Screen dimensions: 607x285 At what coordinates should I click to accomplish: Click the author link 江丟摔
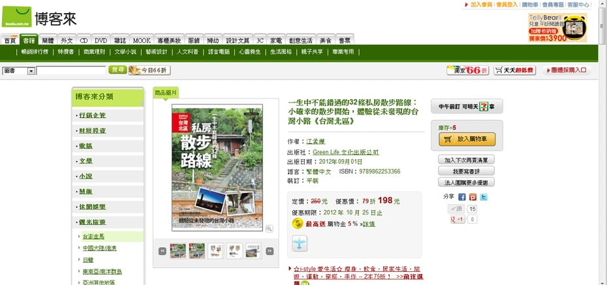(315, 141)
